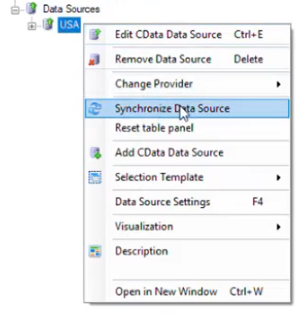Image resolution: width=308 pixels, height=314 pixels.
Task: Choose Synchronize Data Source
Action: (x=187, y=109)
